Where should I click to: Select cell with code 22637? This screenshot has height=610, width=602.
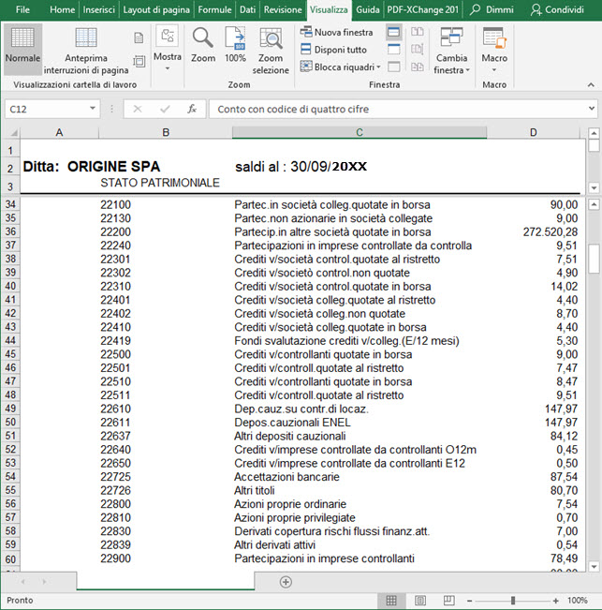(x=166, y=436)
